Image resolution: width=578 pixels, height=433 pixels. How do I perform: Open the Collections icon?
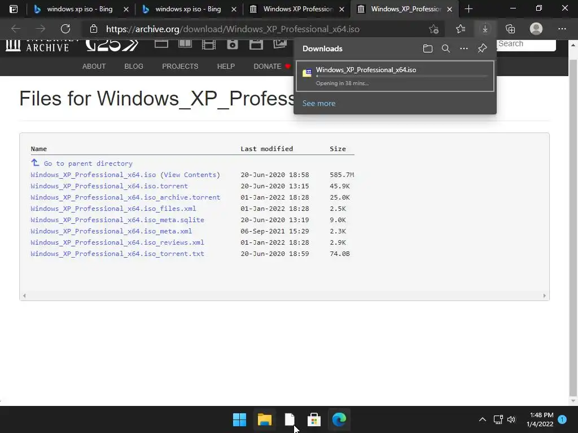(510, 29)
